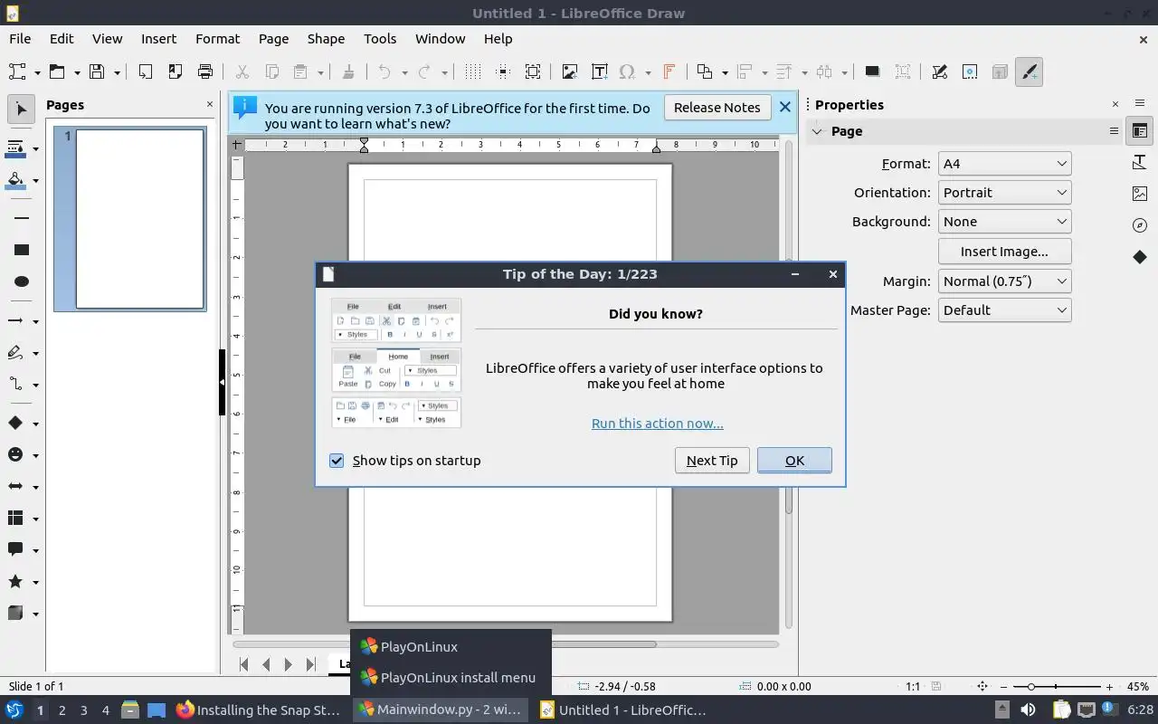This screenshot has width=1158, height=724.
Task: Open the Orientation Portrait dropdown
Action: (1004, 193)
